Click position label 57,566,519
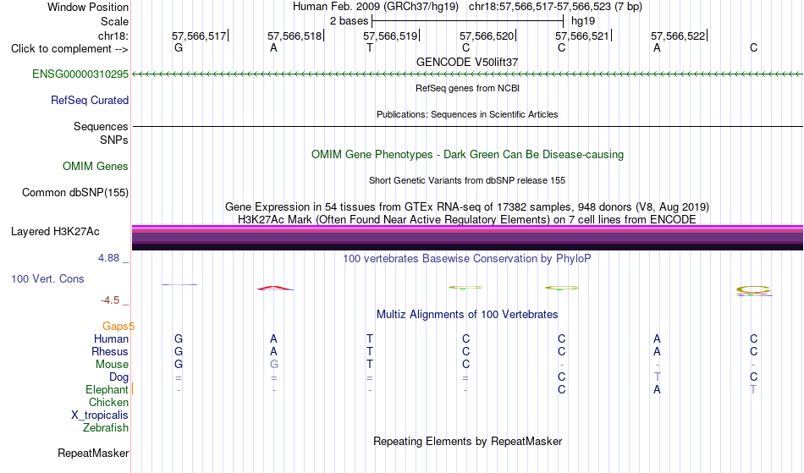Image resolution: width=804 pixels, height=473 pixels. point(390,36)
